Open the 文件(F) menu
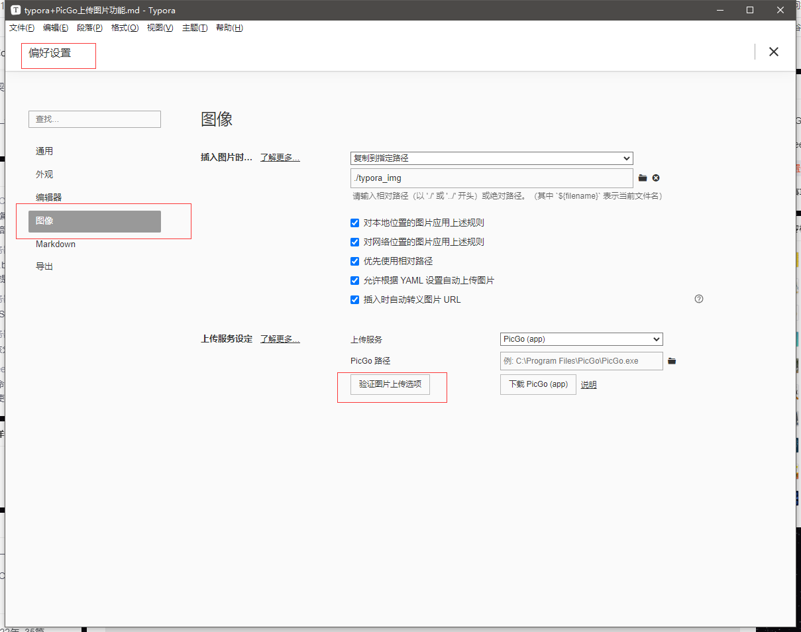Viewport: 801px width, 632px height. point(22,28)
